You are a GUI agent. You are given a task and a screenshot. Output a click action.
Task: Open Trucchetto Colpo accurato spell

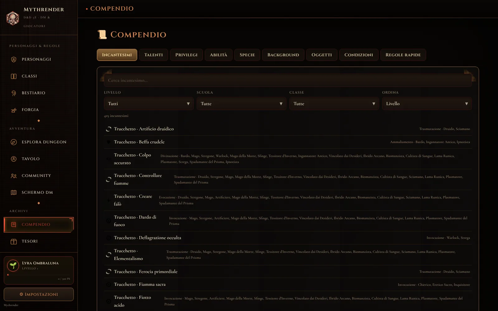(x=288, y=159)
